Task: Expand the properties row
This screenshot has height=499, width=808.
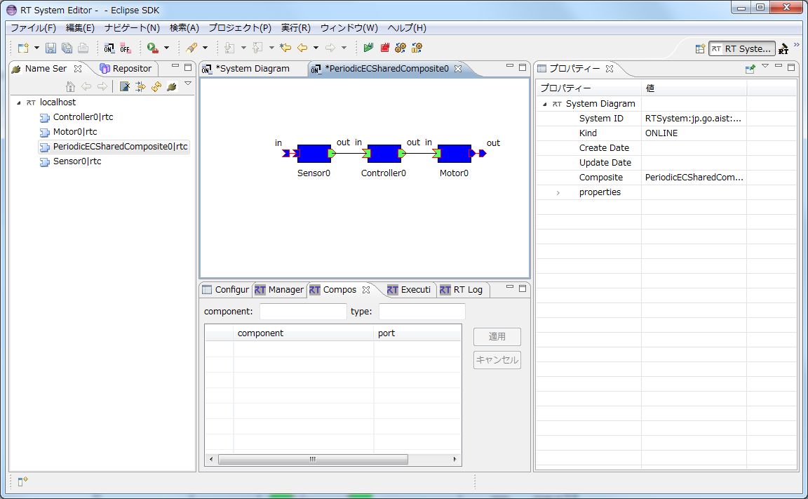Action: 558,192
